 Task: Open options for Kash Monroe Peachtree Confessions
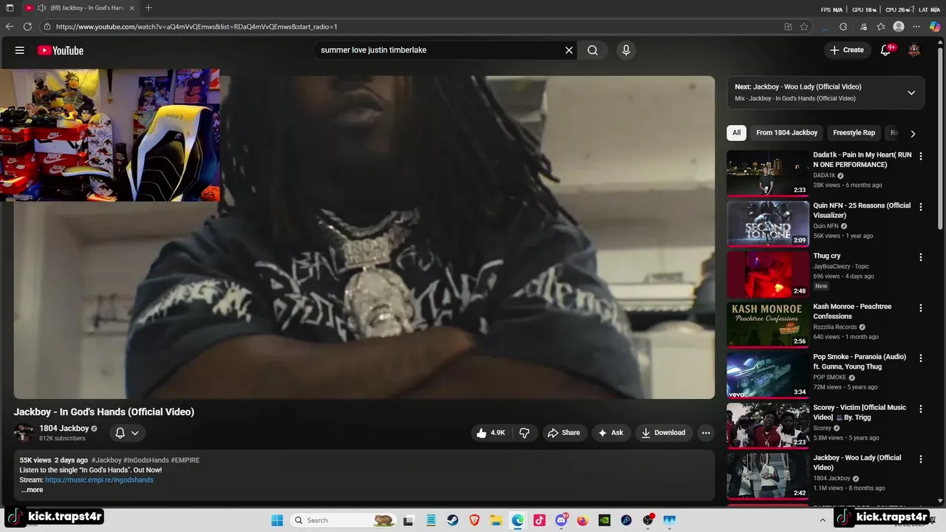[921, 307]
